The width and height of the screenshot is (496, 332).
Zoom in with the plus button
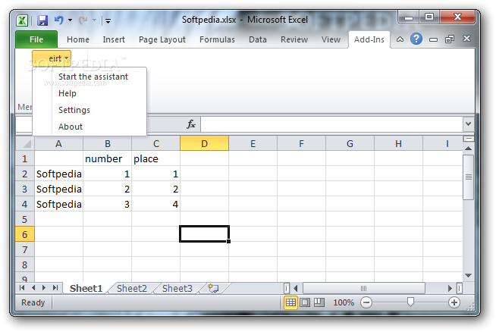tap(454, 302)
